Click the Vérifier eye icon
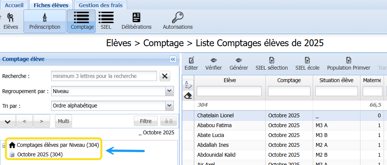The height and width of the screenshot is (165, 387). [x=213, y=64]
